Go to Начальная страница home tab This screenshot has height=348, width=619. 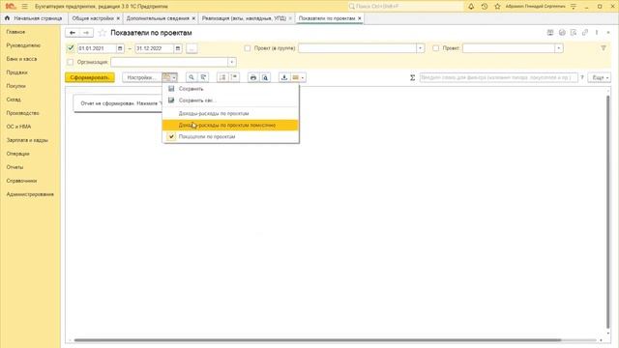34,18
